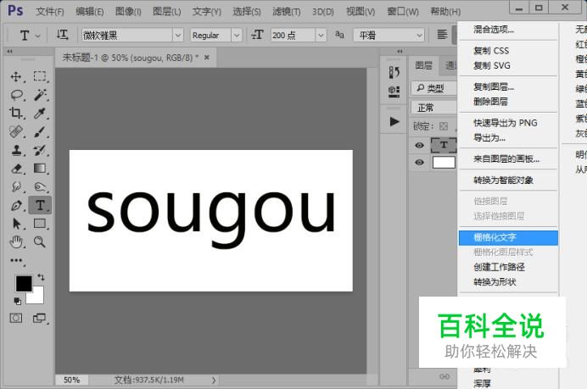The image size is (587, 389).
Task: Select the History Brush tool
Action: pos(40,150)
